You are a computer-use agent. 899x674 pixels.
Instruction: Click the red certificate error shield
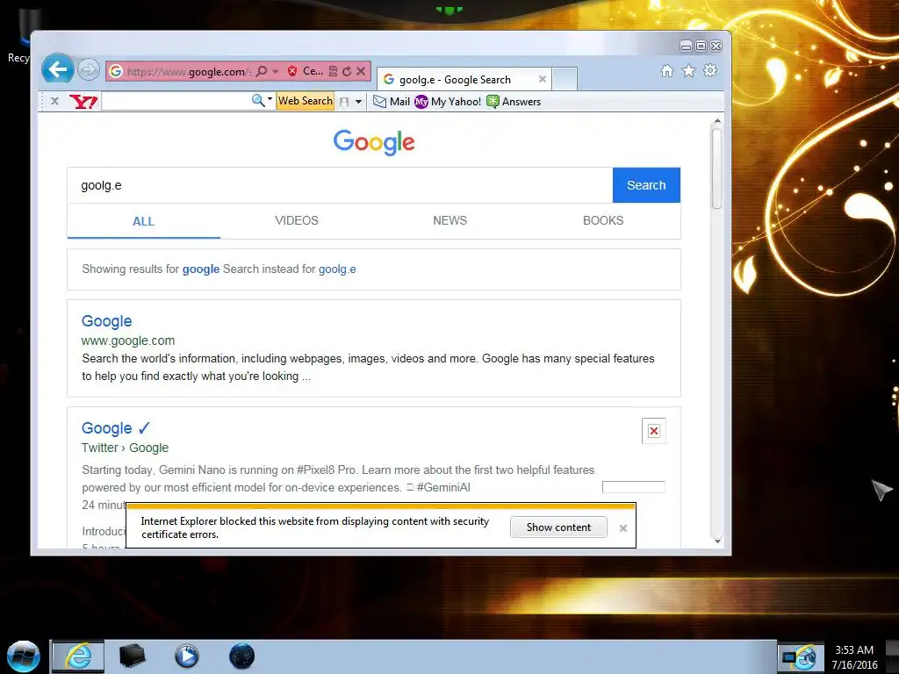[x=292, y=71]
